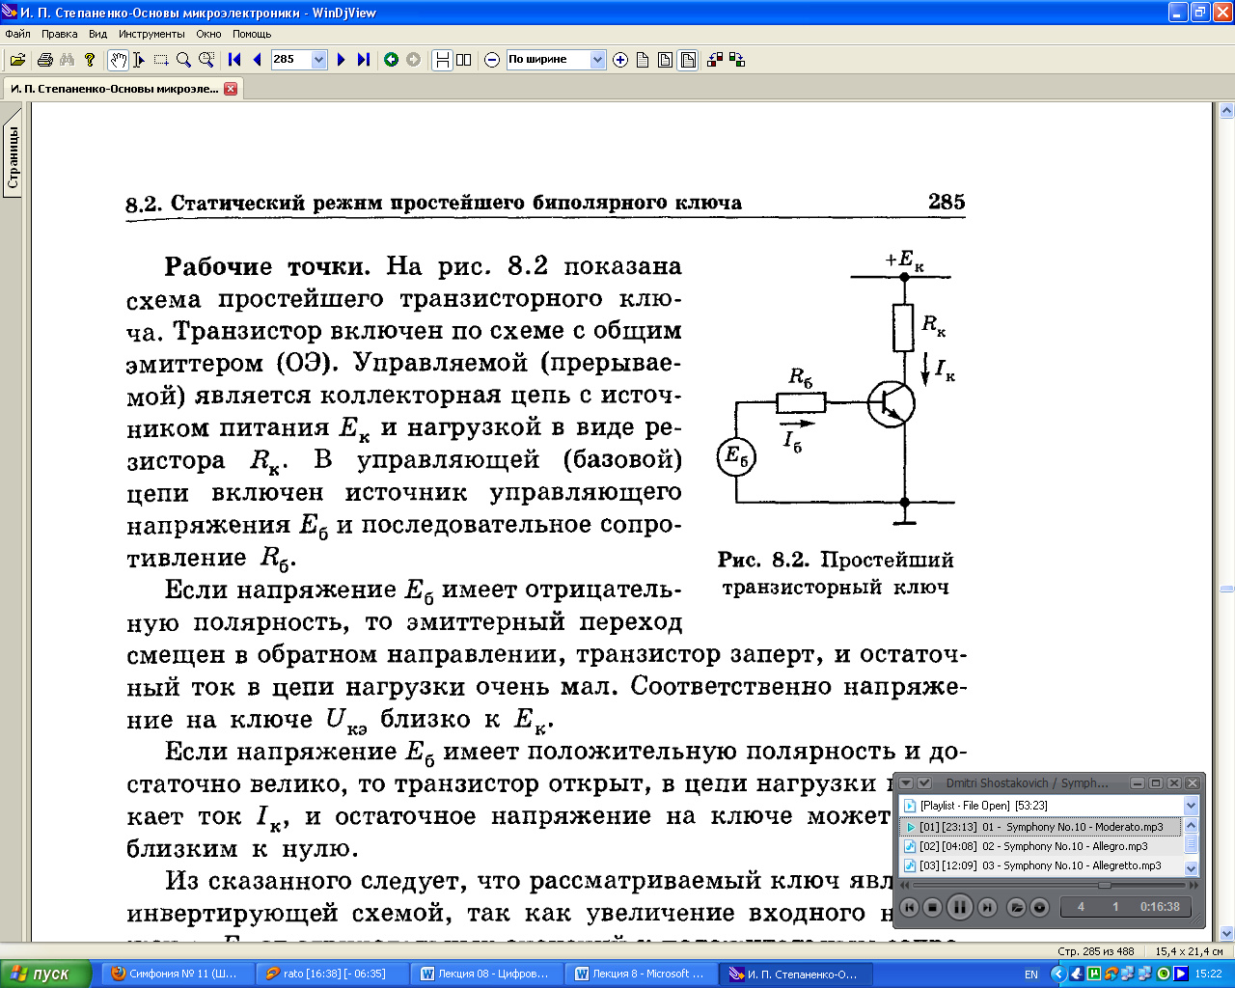Screen dimensions: 1235x988
Task: Click the media player open file folder button
Action: coord(1016,907)
